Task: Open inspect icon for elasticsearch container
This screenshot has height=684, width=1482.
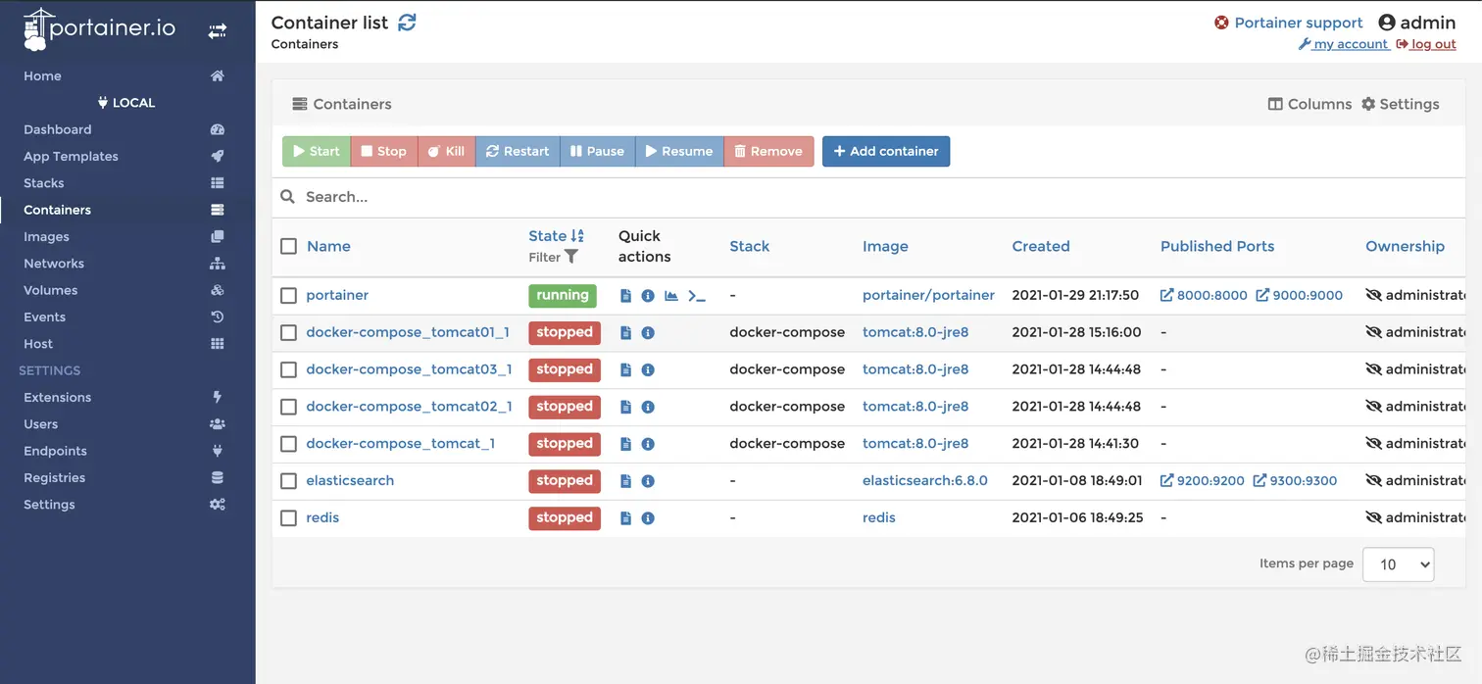Action: [648, 481]
